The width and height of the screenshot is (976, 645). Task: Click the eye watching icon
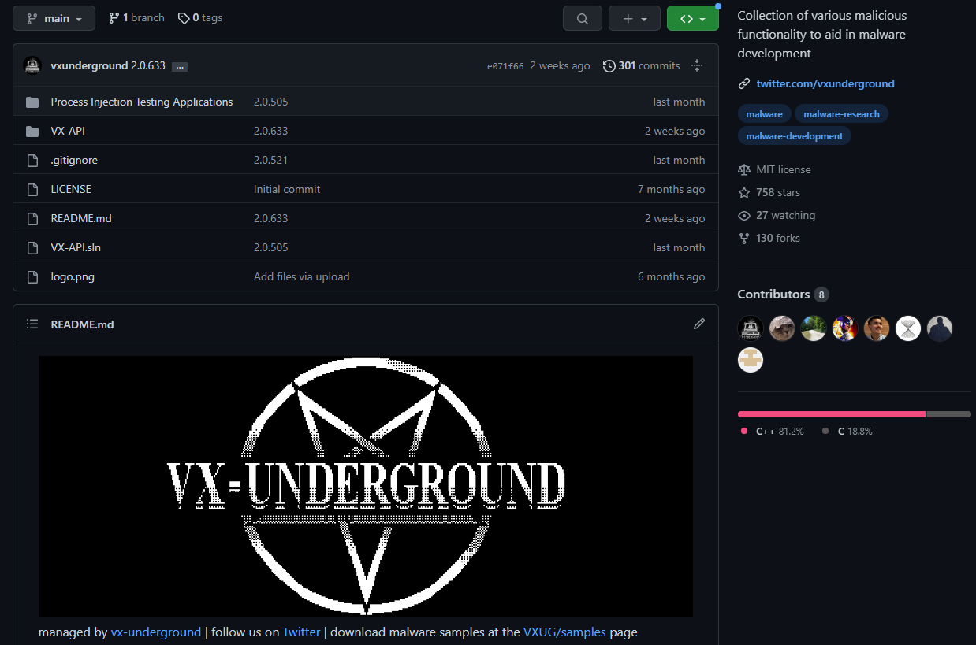(x=744, y=215)
